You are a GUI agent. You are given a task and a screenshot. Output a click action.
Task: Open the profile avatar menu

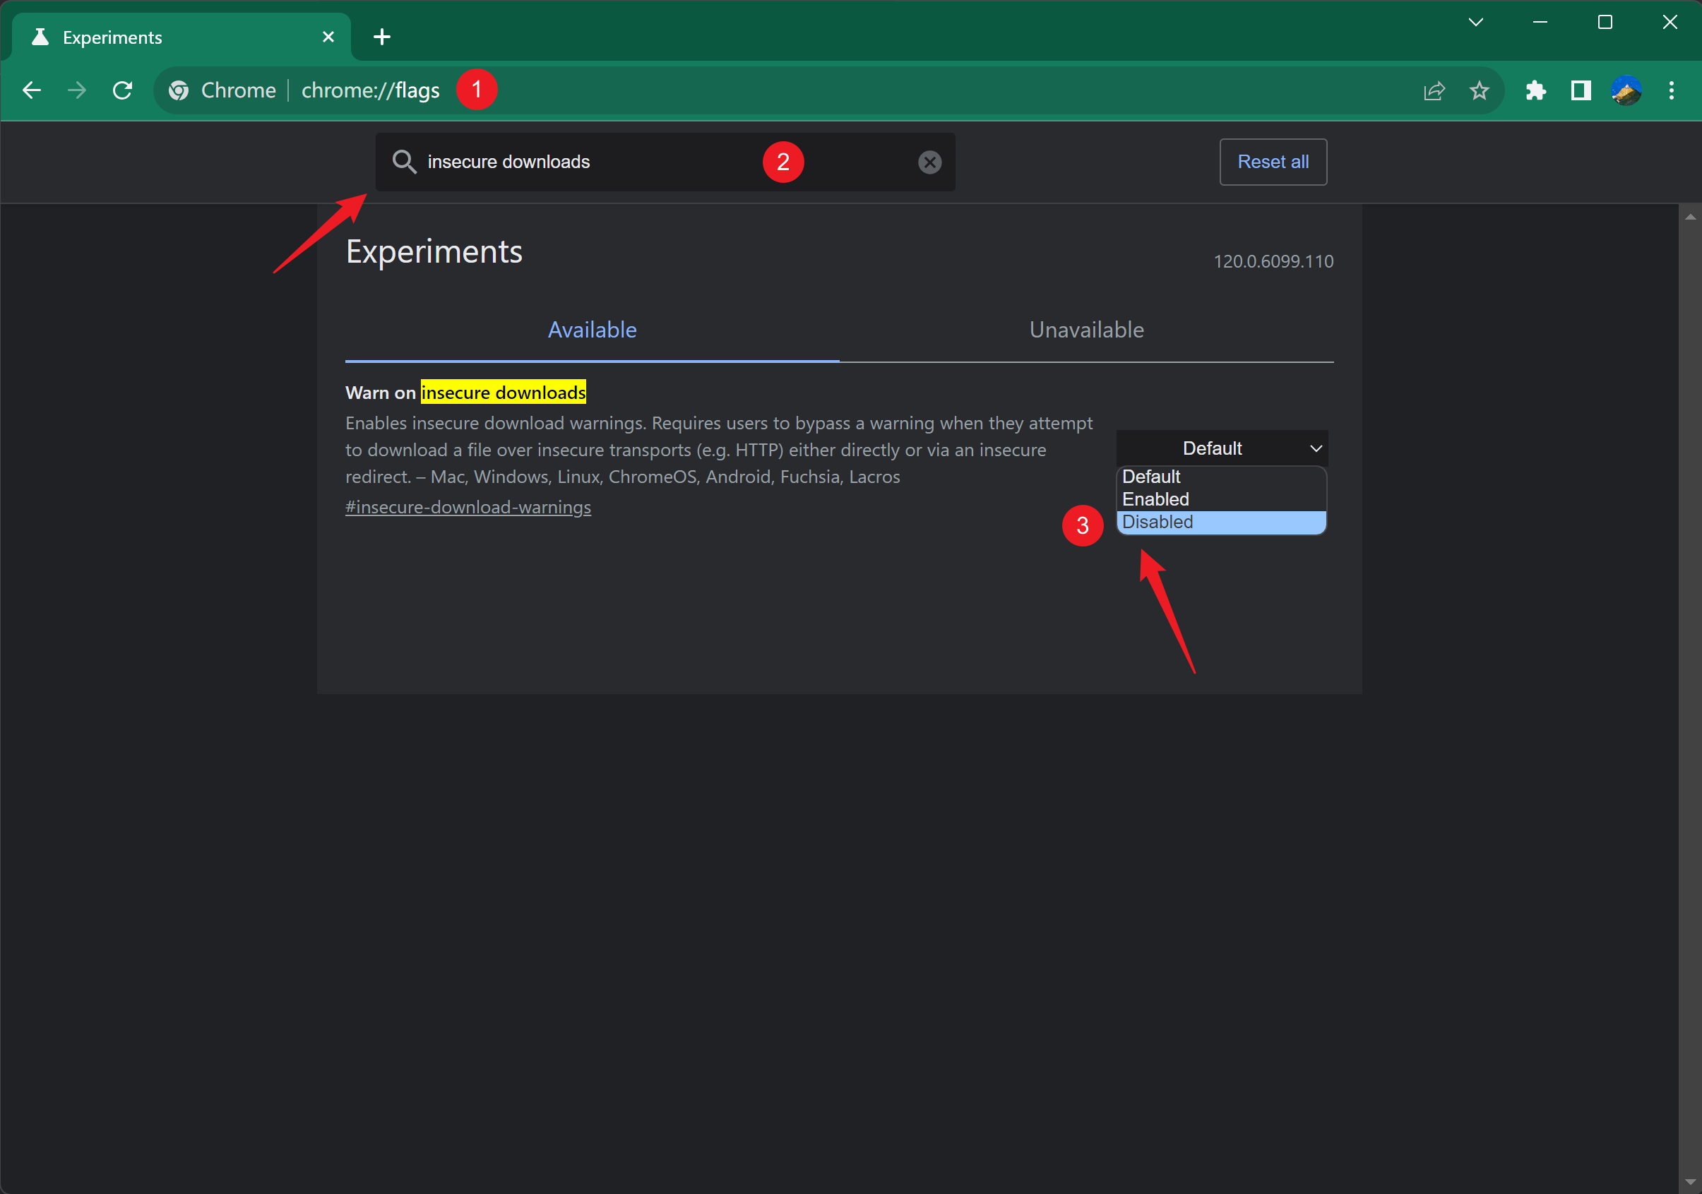coord(1626,90)
